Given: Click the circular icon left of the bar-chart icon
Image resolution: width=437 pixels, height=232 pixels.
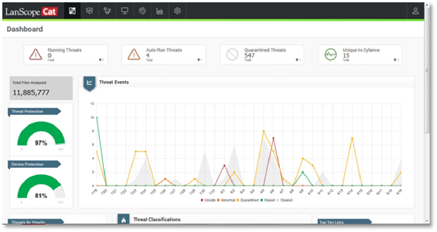Looking at the screenshot, I should (x=142, y=11).
